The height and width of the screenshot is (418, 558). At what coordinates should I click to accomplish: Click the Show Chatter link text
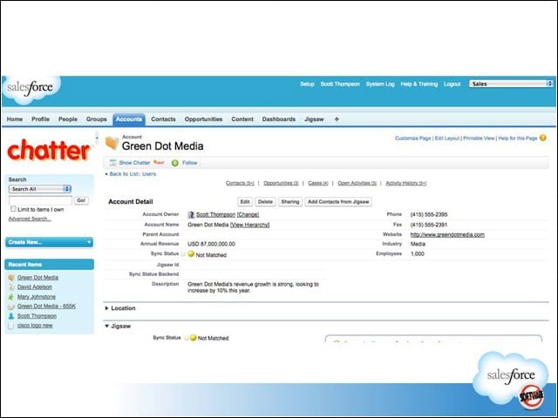tap(134, 163)
